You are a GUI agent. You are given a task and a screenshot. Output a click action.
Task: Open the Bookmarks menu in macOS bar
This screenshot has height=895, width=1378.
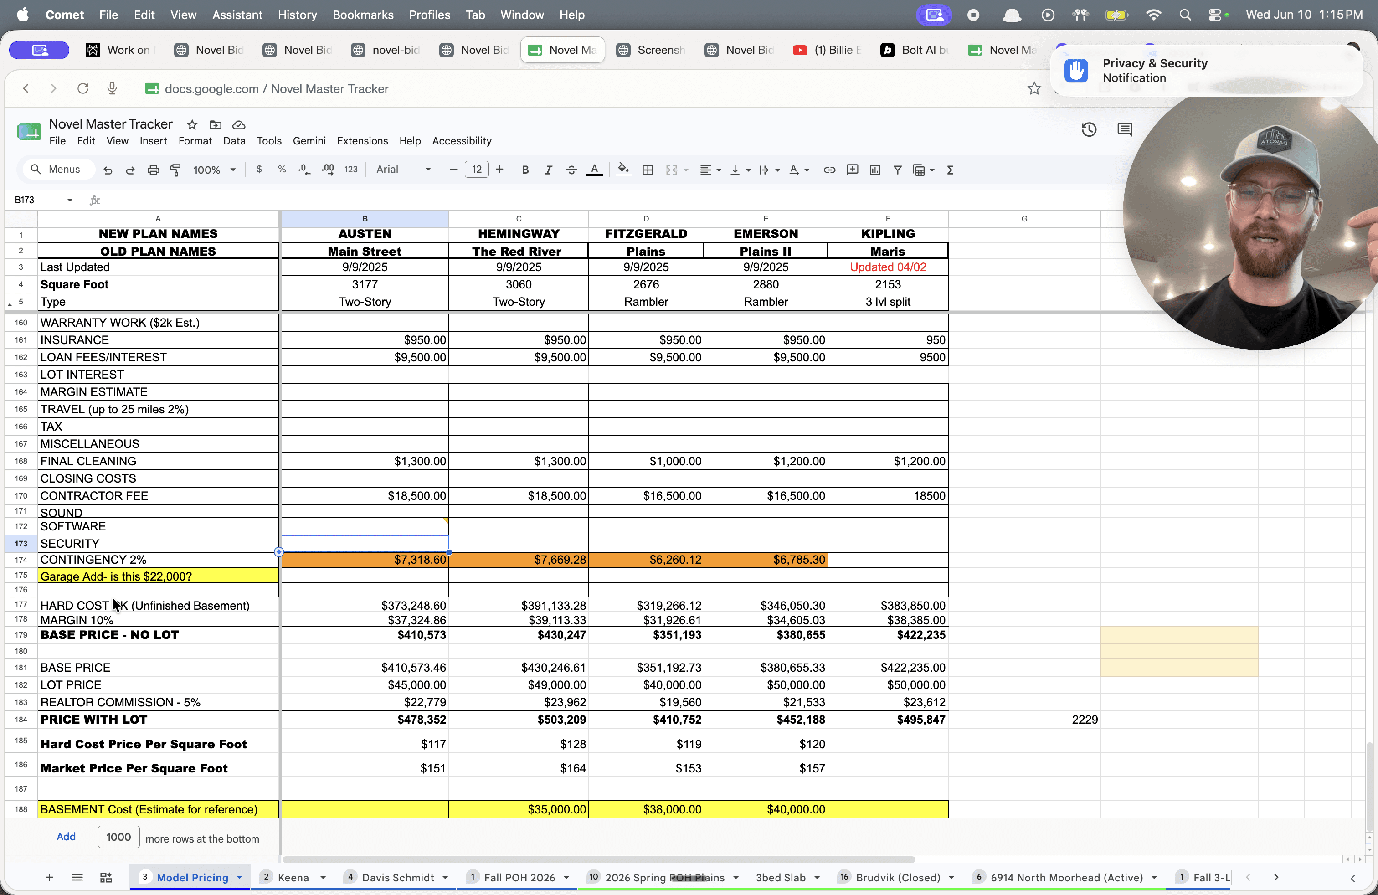coord(362,15)
